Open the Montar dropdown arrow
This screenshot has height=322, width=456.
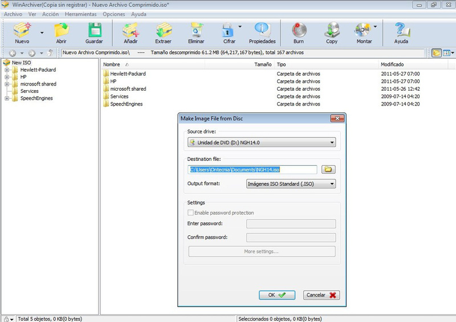375,26
